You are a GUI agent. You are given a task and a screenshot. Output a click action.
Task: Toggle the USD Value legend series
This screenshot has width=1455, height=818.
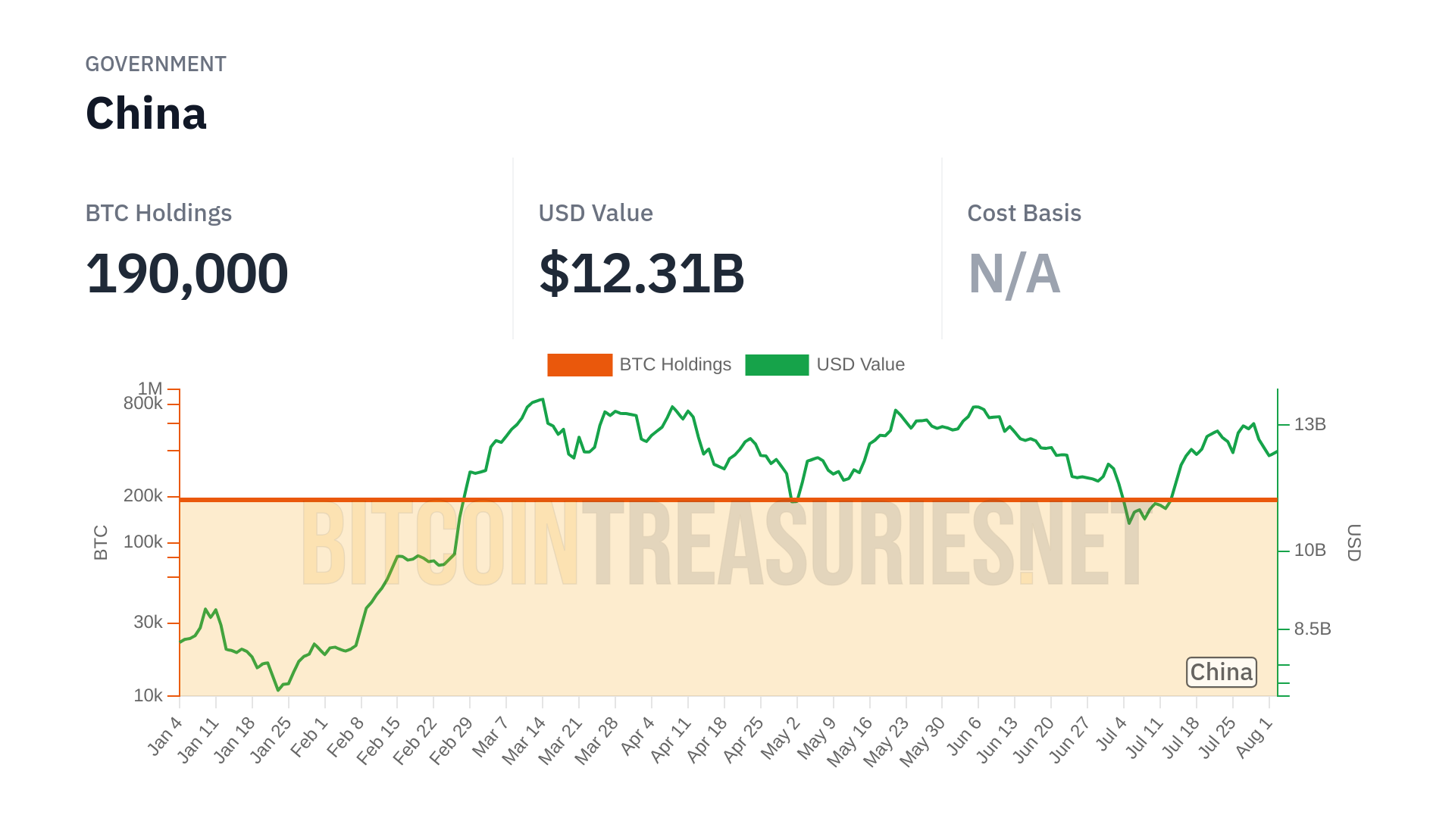tap(860, 364)
